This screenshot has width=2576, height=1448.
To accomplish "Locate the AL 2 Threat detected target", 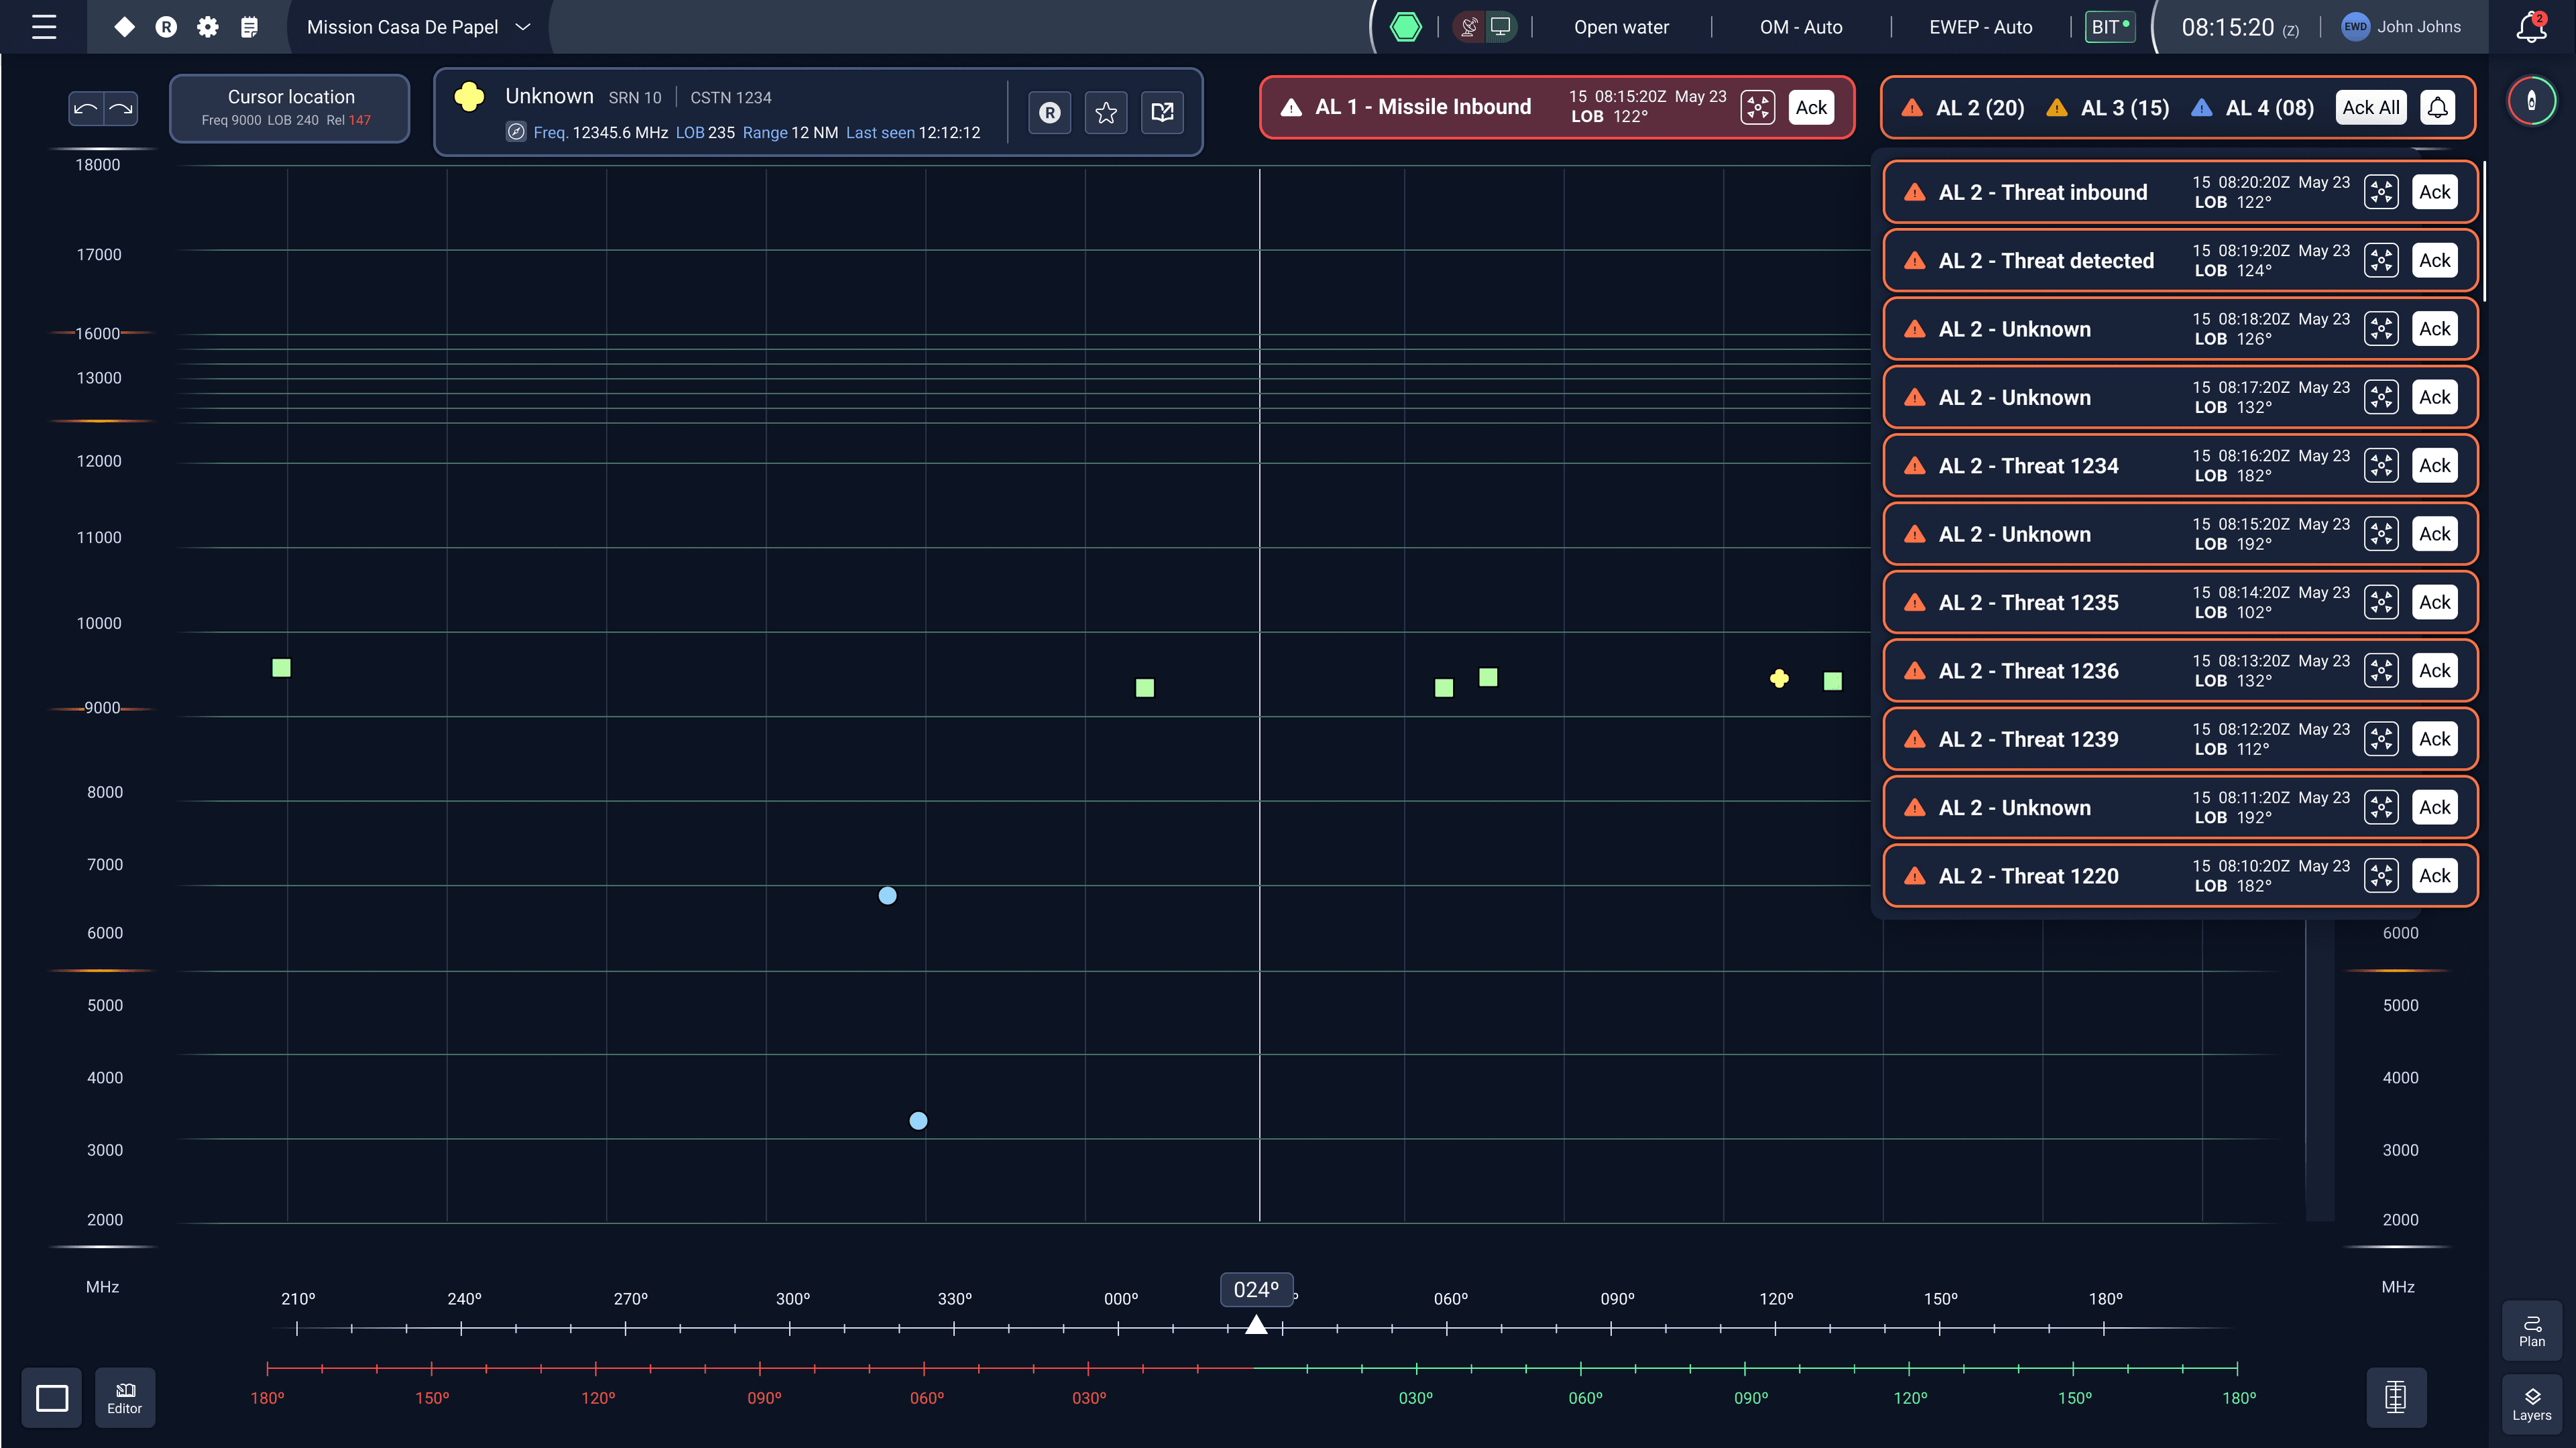I will tap(2381, 260).
